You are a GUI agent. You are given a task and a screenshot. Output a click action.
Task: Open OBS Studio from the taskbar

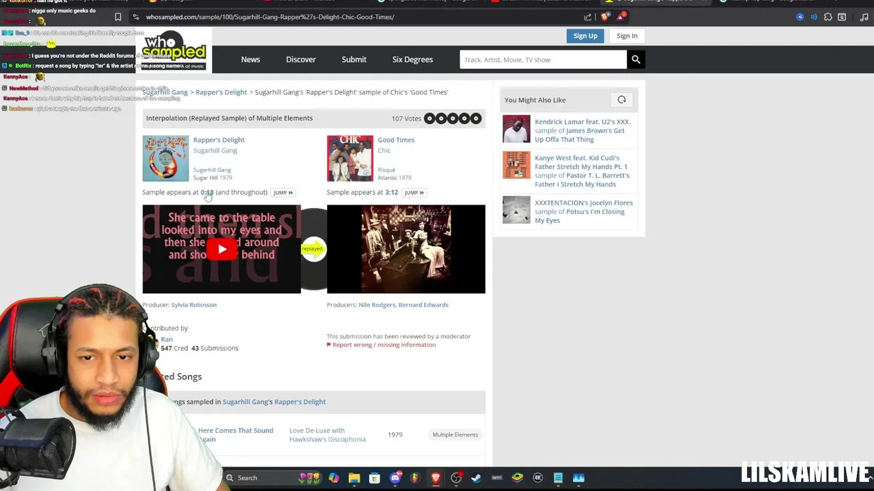456,478
